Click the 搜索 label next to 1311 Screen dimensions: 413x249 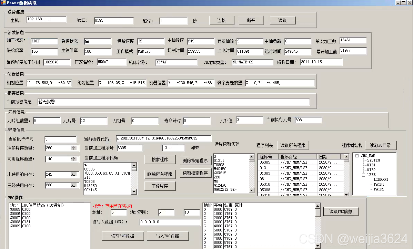pos(195,148)
